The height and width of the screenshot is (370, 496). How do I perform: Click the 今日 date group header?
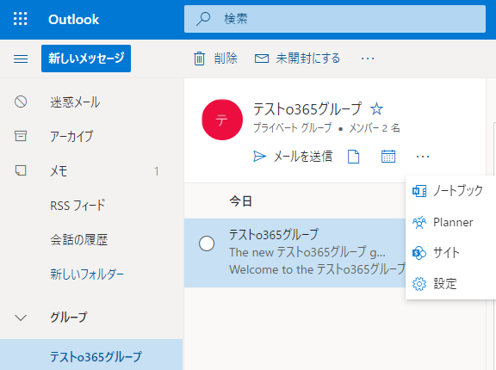241,201
